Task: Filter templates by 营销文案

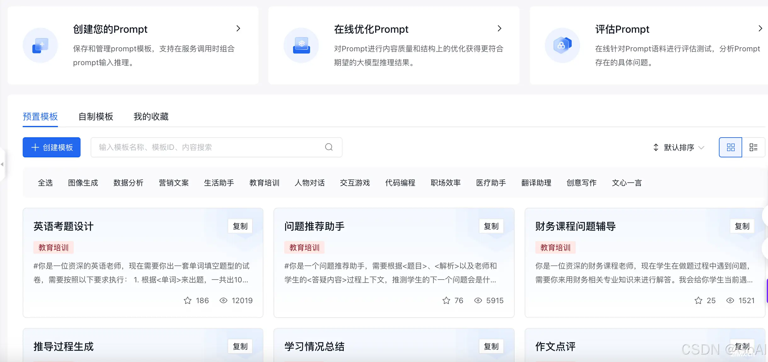Action: pos(174,183)
